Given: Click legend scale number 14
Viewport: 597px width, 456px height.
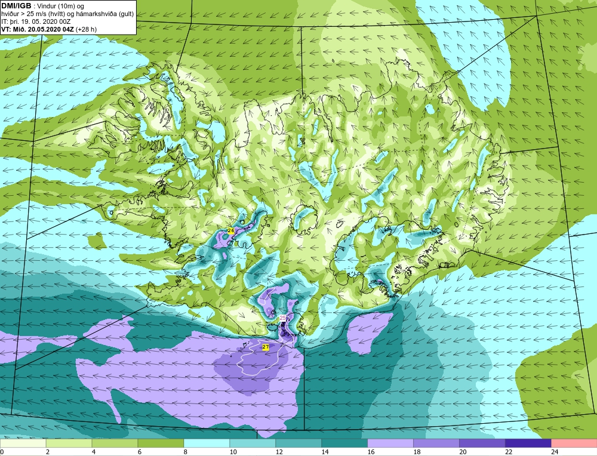Looking at the screenshot, I should pos(325,452).
